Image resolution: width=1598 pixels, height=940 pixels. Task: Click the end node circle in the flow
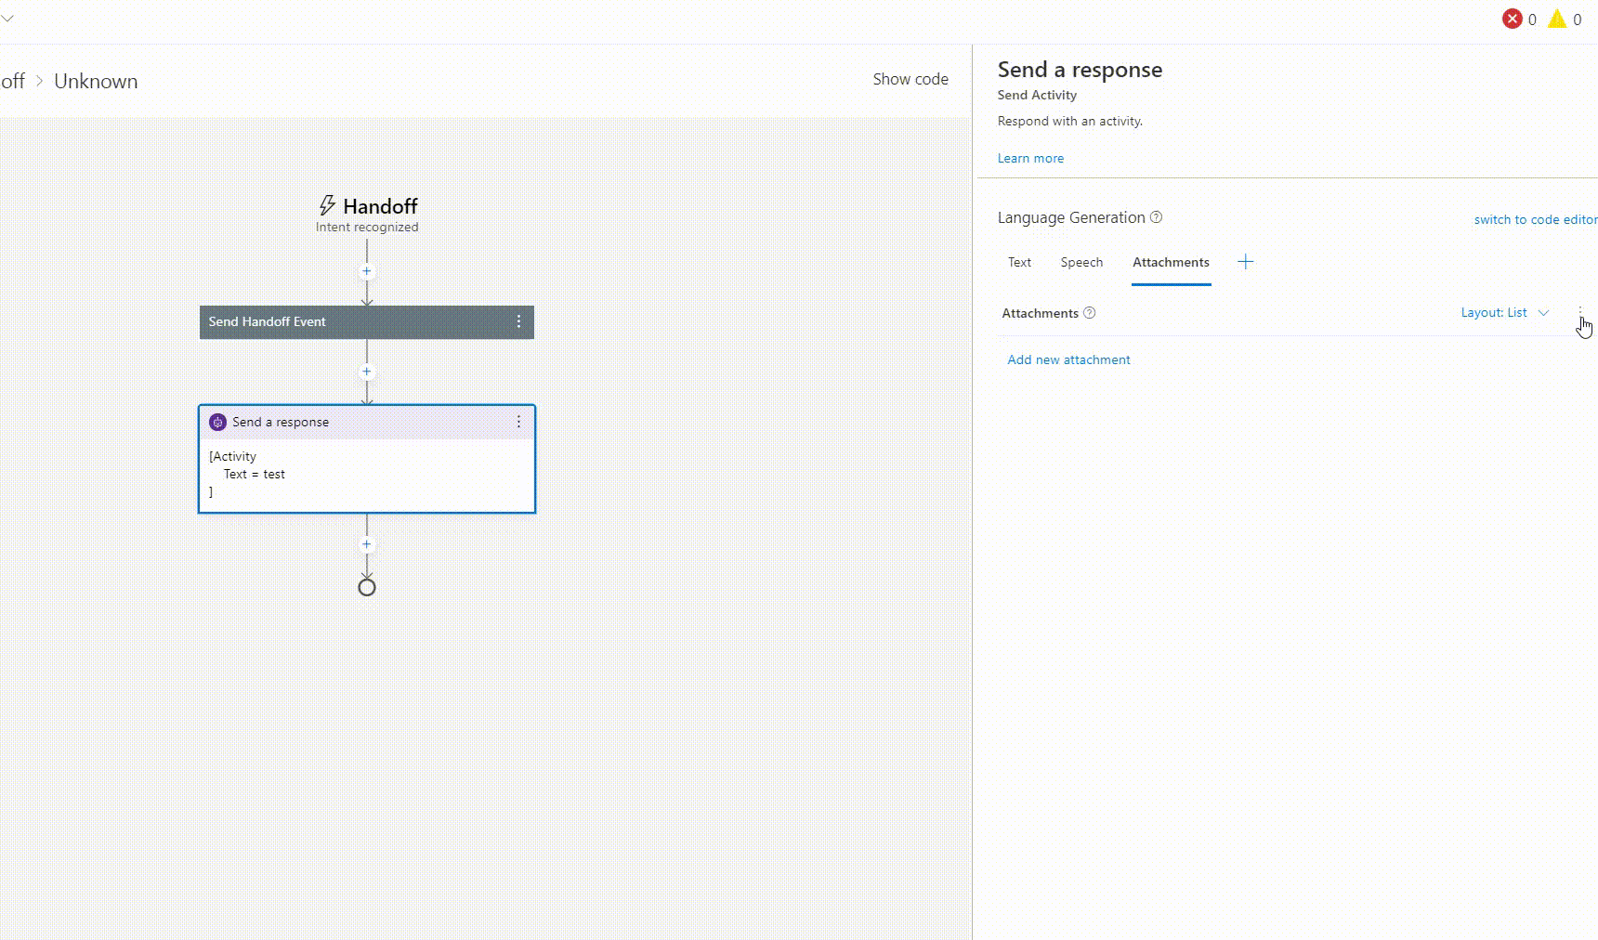tap(366, 586)
